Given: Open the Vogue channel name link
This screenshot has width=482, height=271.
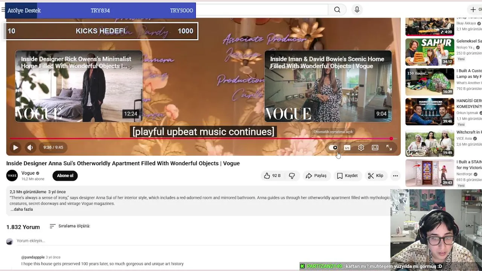Looking at the screenshot, I should [28, 173].
